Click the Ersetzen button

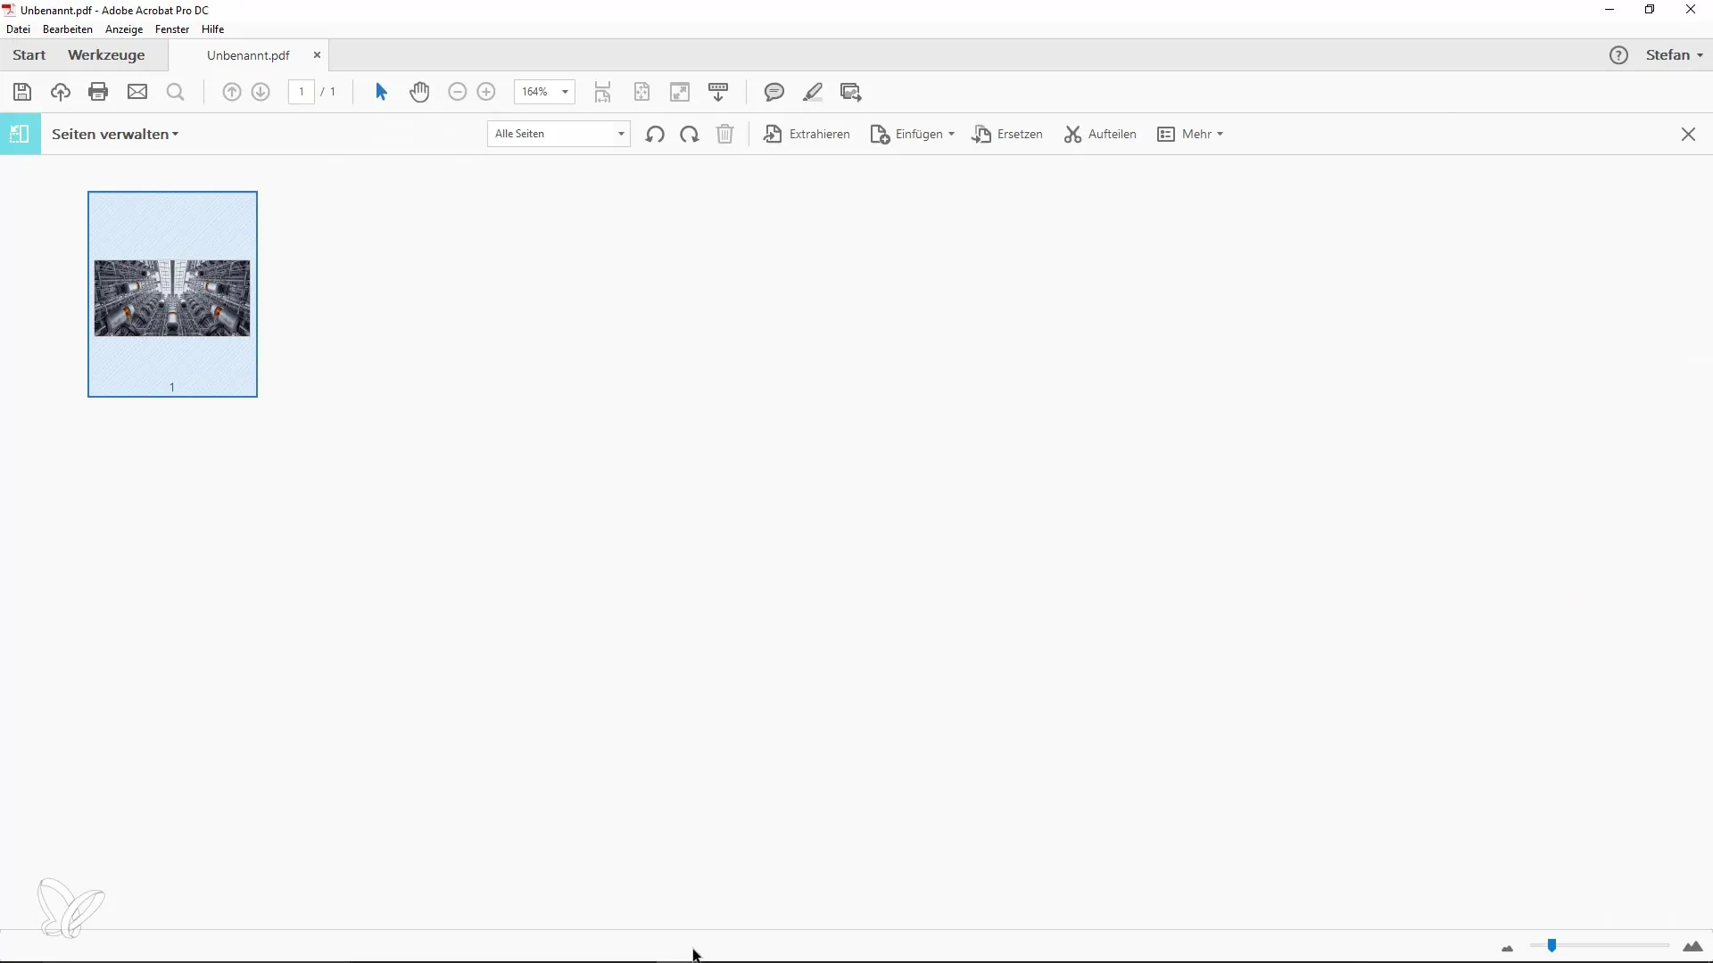(x=1007, y=134)
